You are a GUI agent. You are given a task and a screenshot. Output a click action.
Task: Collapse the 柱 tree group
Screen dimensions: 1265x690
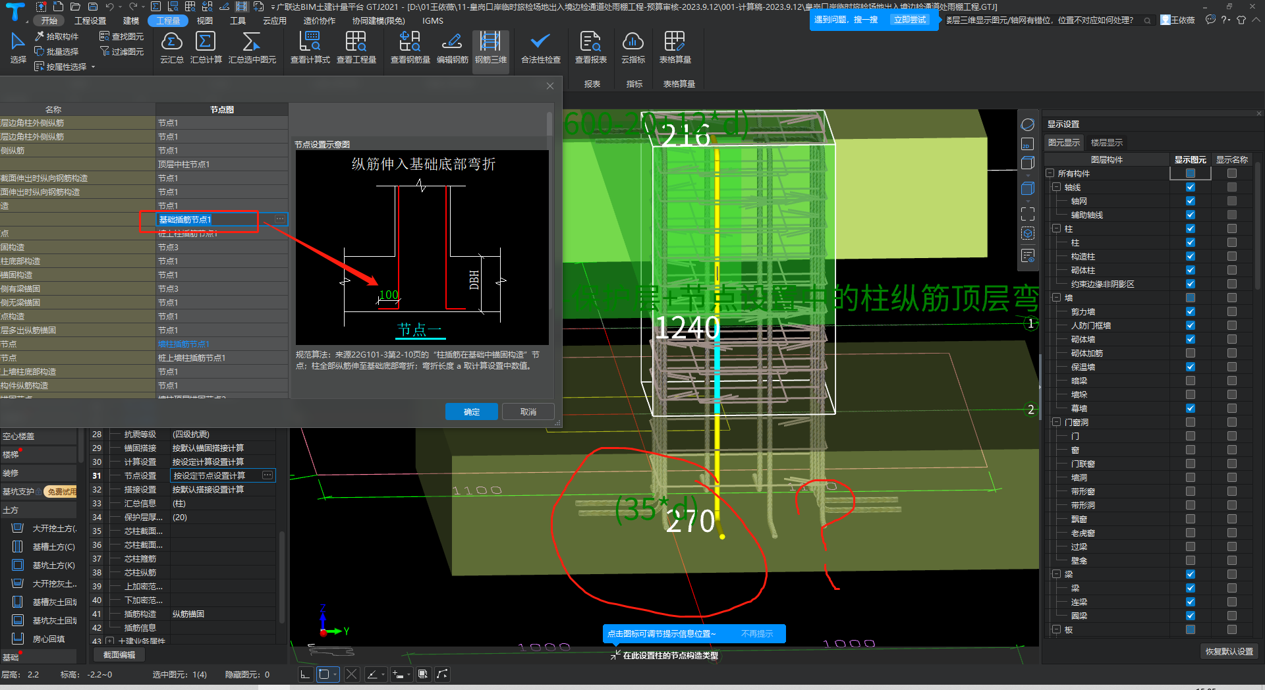point(1057,228)
